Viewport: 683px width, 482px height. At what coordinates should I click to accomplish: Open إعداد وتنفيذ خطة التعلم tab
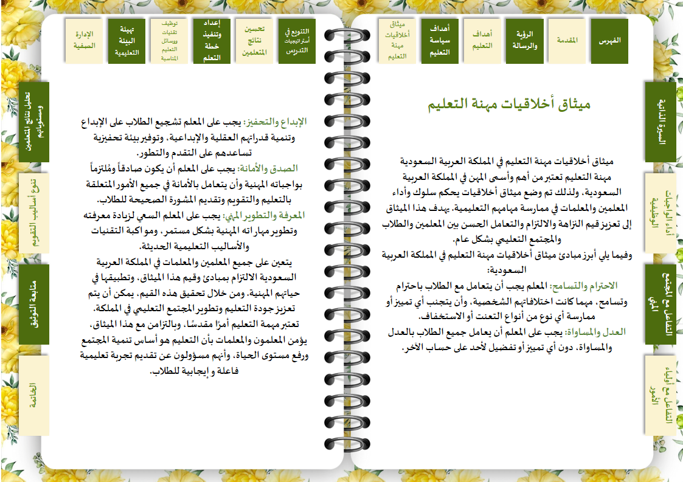pyautogui.click(x=212, y=41)
